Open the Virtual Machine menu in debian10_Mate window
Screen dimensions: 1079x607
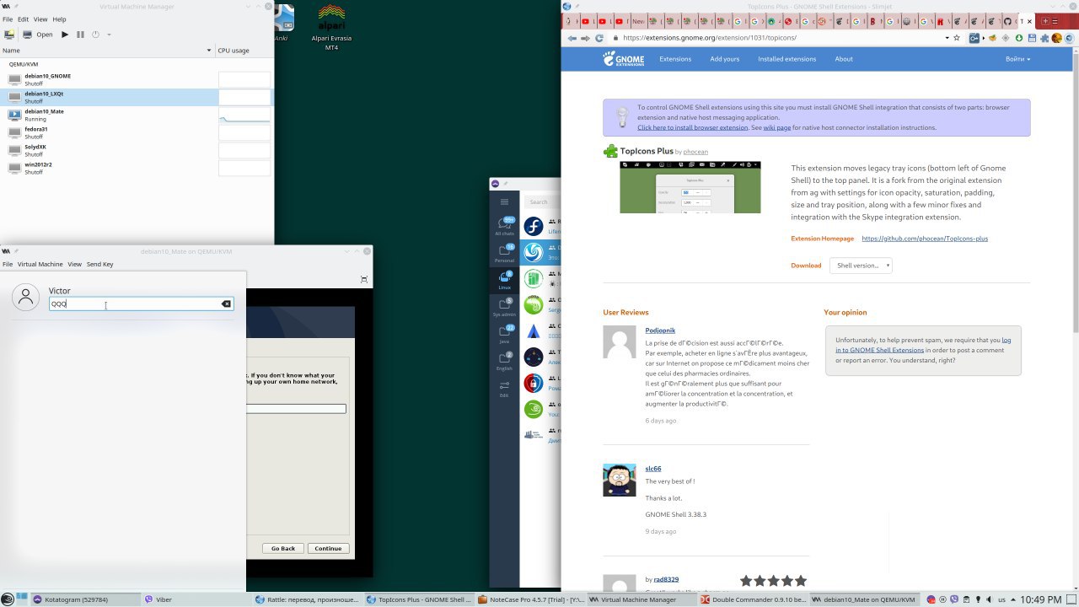pos(40,265)
